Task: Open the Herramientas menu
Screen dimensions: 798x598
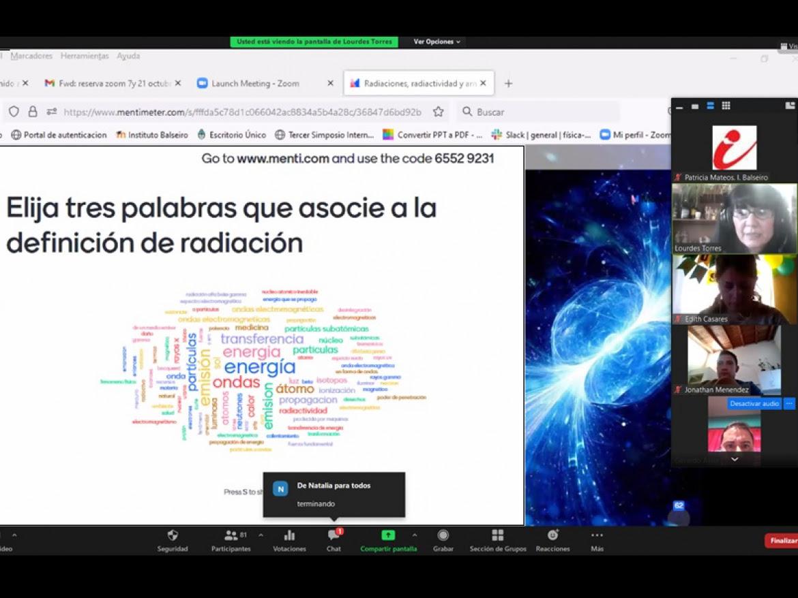Action: click(85, 55)
